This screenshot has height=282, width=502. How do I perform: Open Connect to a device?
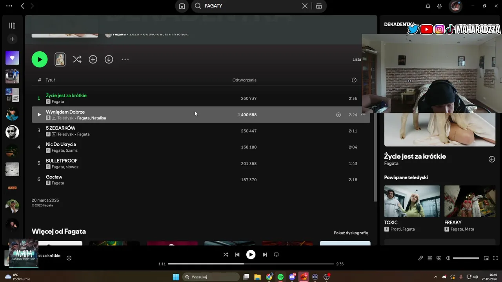[x=439, y=258]
